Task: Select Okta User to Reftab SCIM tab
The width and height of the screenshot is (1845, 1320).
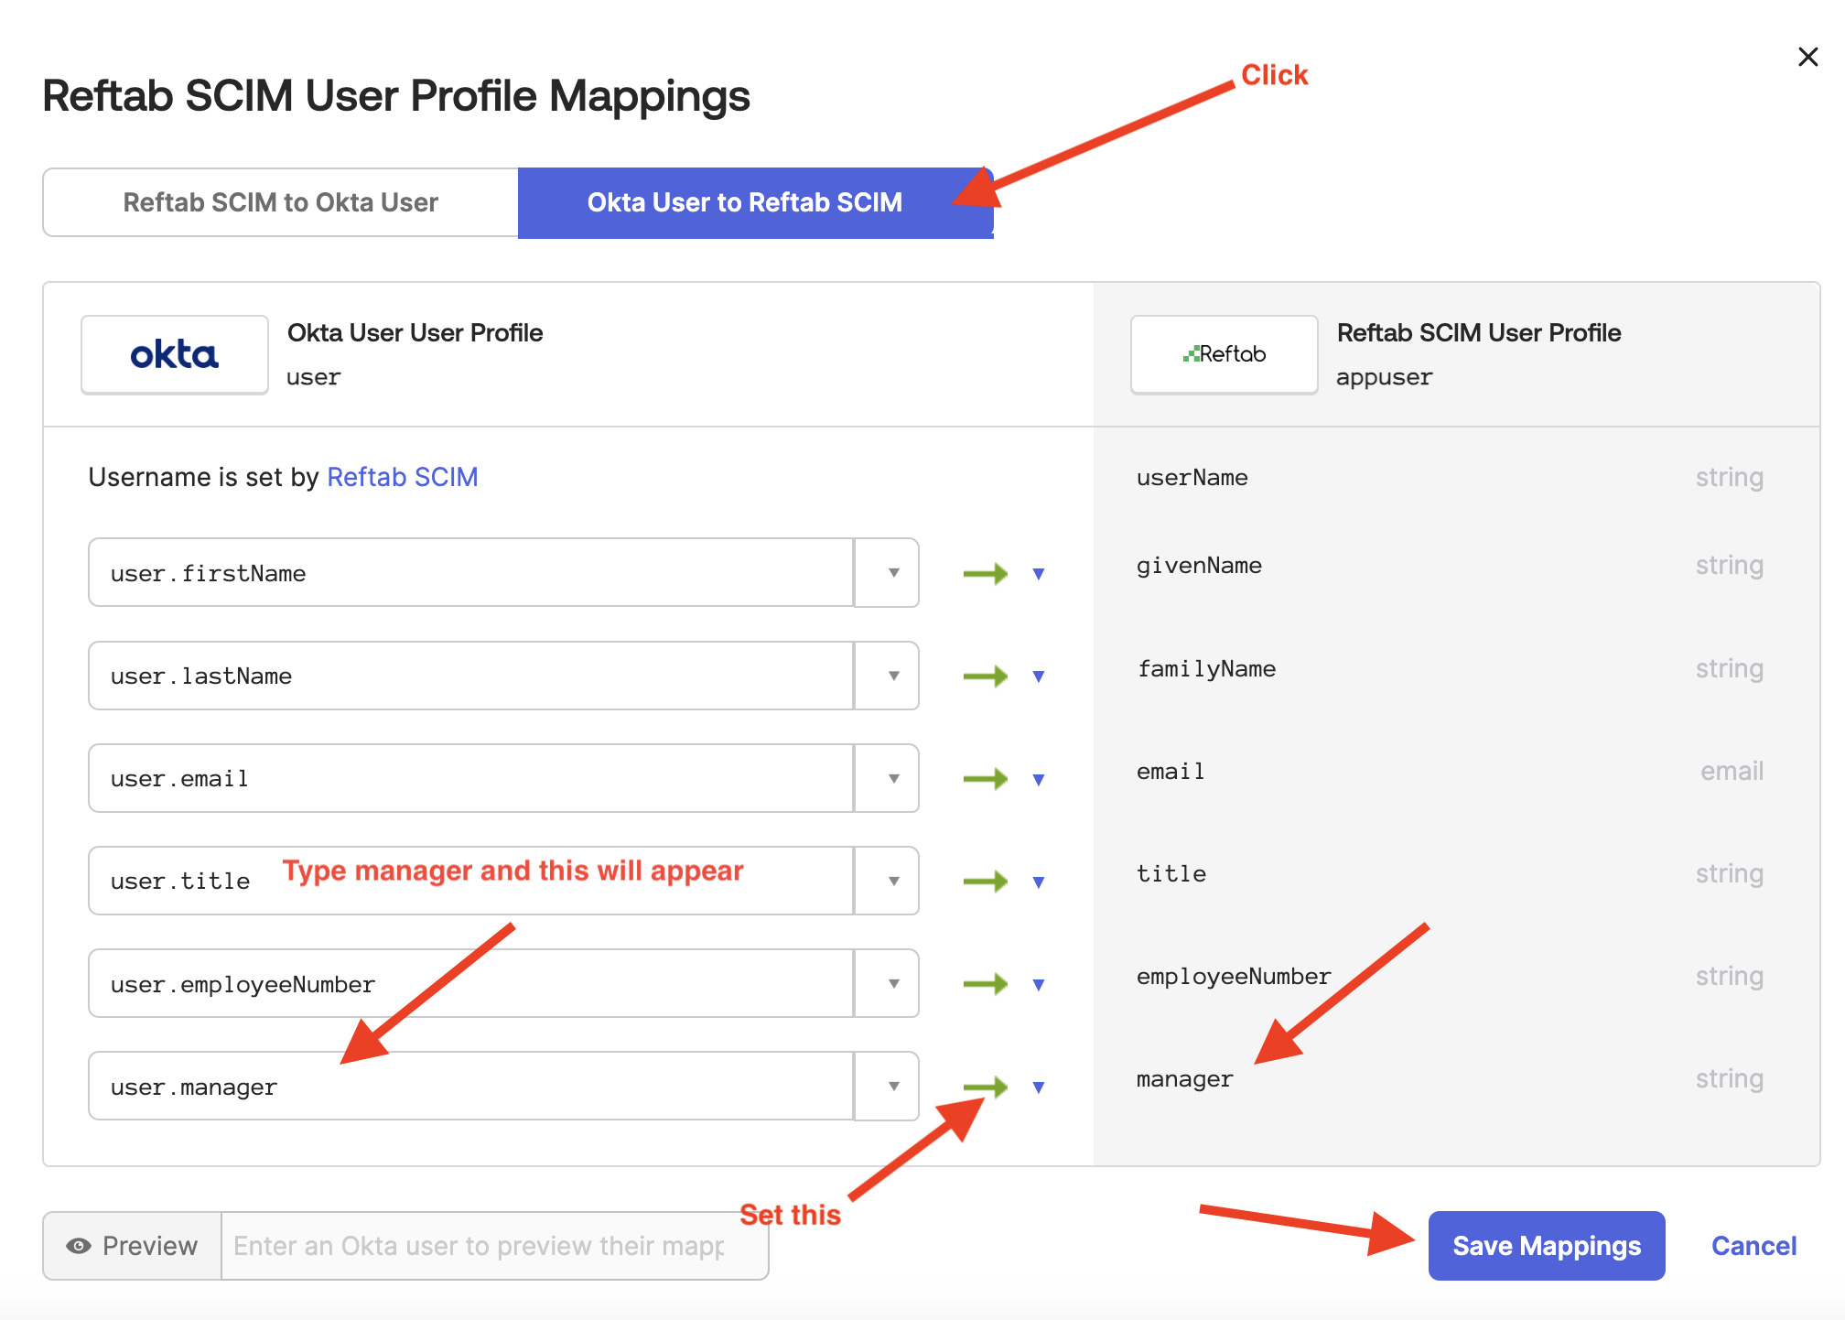Action: [x=755, y=202]
